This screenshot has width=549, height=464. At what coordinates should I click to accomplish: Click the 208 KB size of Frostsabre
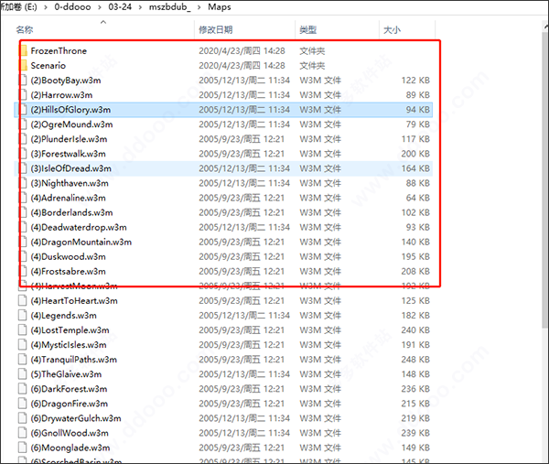click(x=415, y=272)
